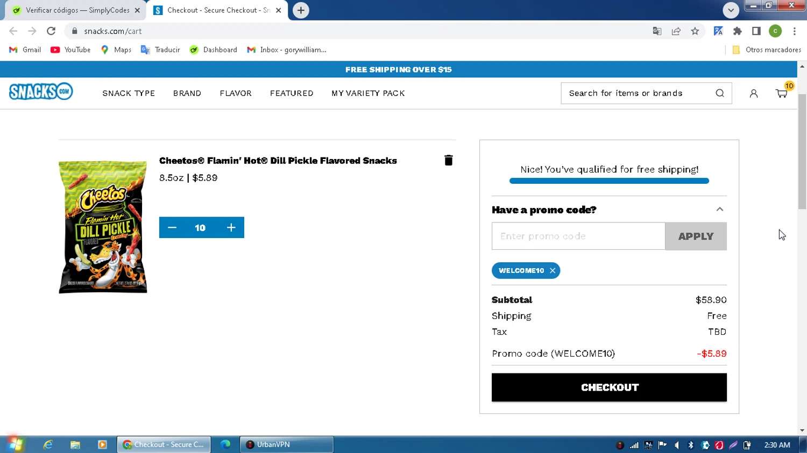This screenshot has height=453, width=807.
Task: Open the translator extension icon
Action: coord(718,31)
